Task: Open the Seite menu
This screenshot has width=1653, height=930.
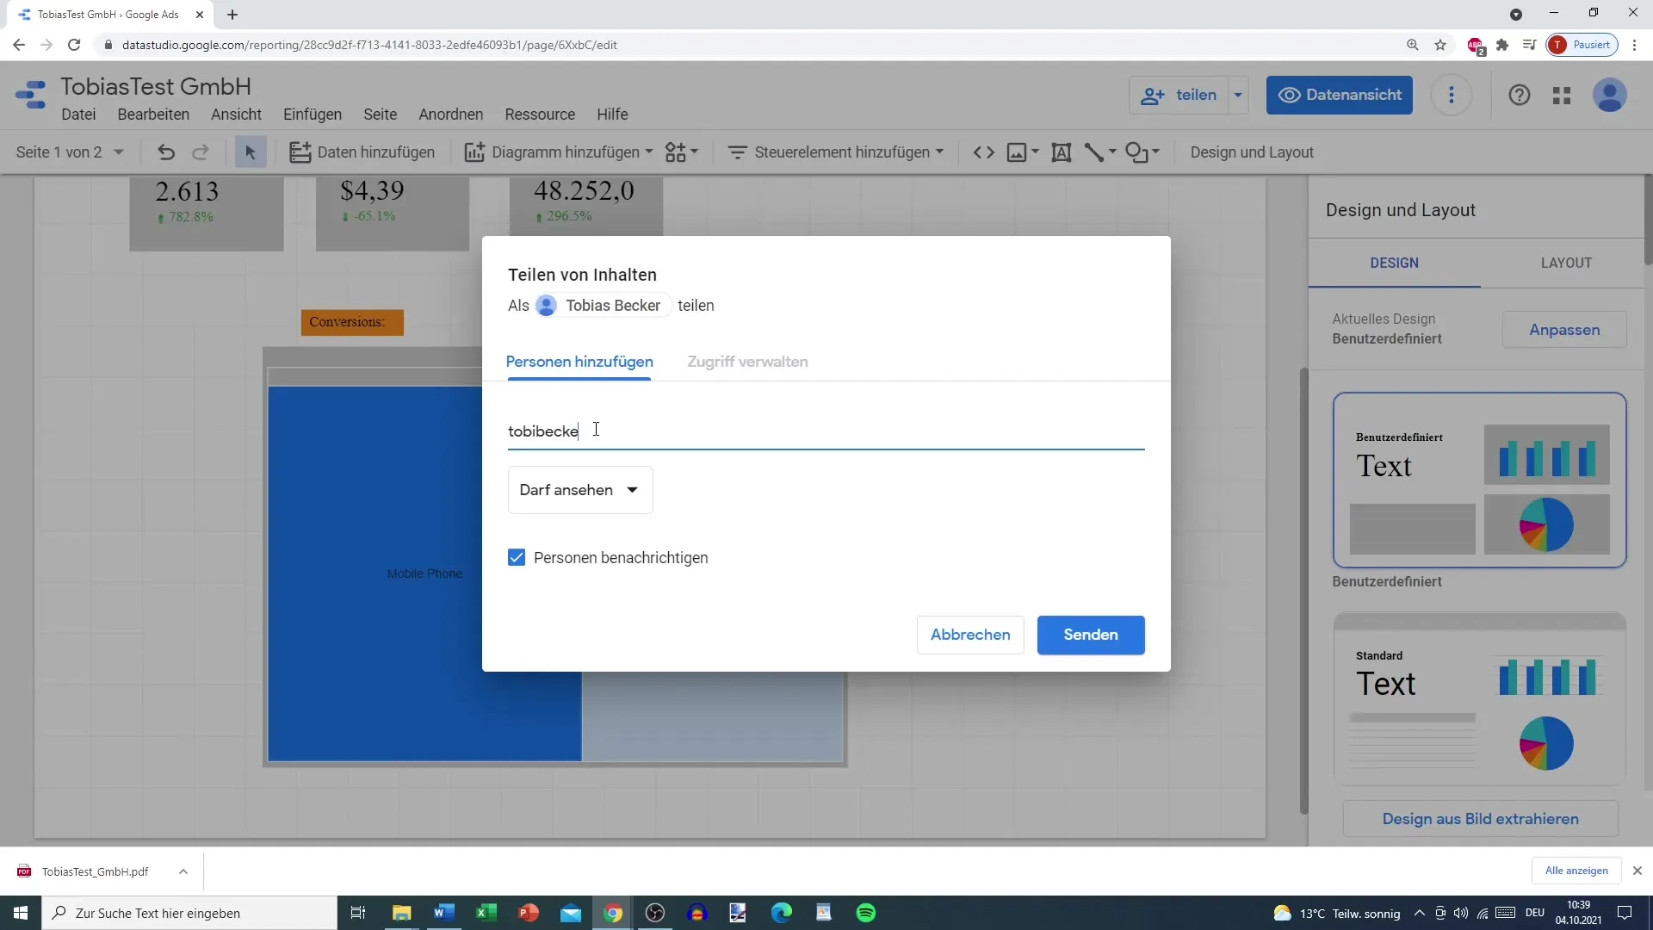Action: 380,115
